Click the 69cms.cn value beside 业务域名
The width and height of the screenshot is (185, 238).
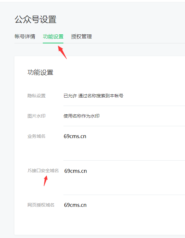(75, 136)
